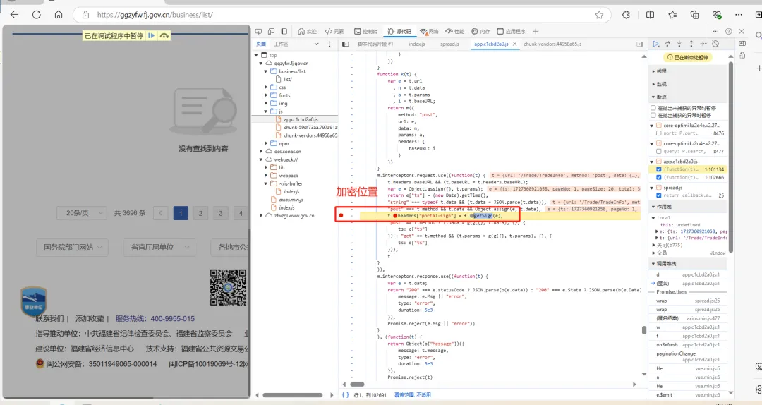Screen dimensions: 762x405
Task: Click the previous page arrow button
Action: coord(160,213)
